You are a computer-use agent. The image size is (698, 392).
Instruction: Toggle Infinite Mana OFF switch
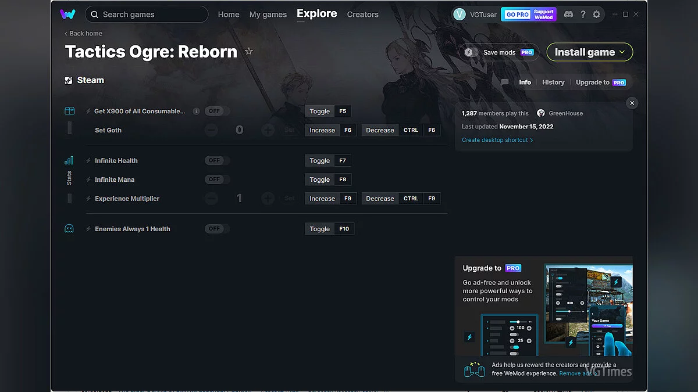[x=217, y=180]
